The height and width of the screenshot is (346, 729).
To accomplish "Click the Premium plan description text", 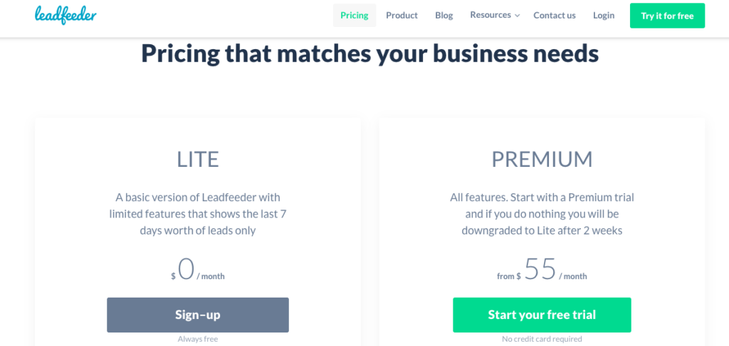I will (542, 214).
